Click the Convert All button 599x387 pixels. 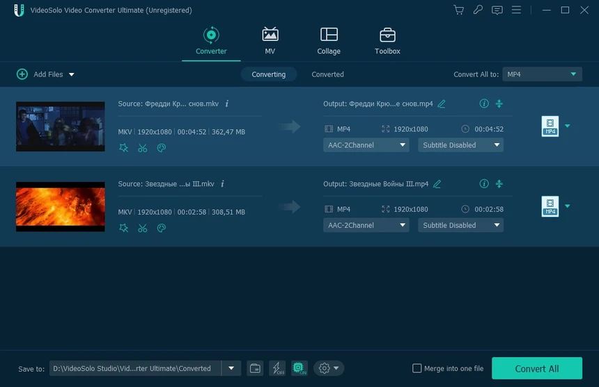click(x=537, y=368)
